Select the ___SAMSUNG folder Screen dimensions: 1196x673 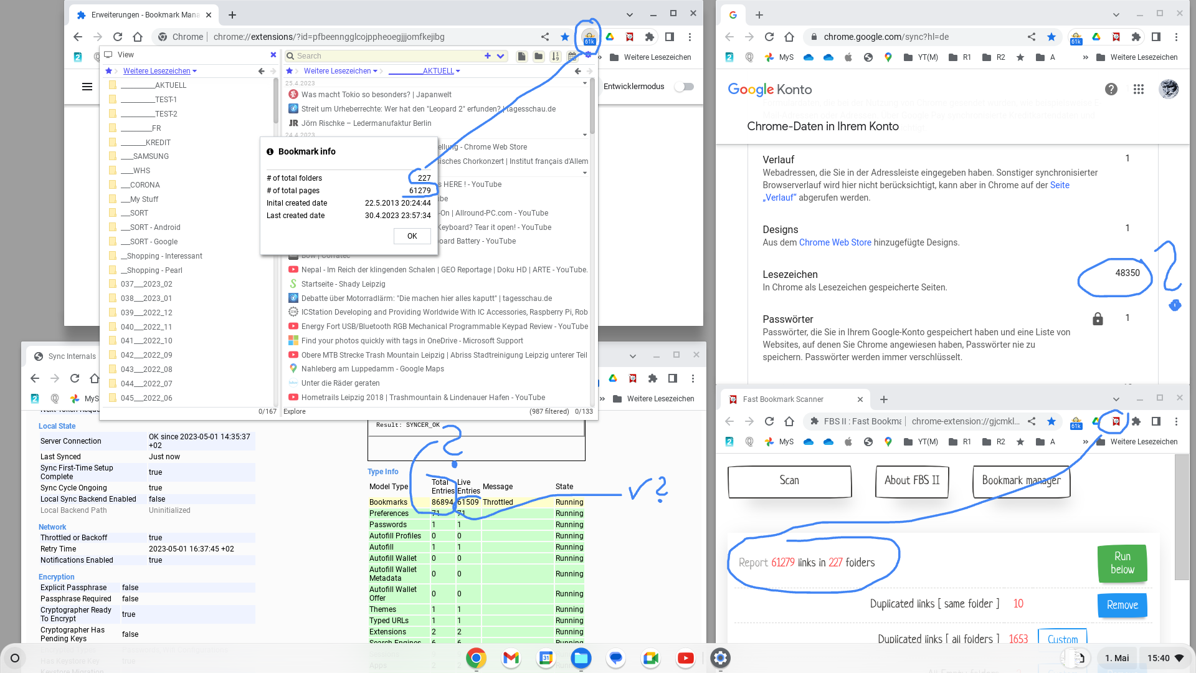point(145,156)
